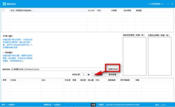Image resolution: width=175 pixels, height=107 pixels.
Task: Click the blue 高级模式 description text
Action: point(17,58)
